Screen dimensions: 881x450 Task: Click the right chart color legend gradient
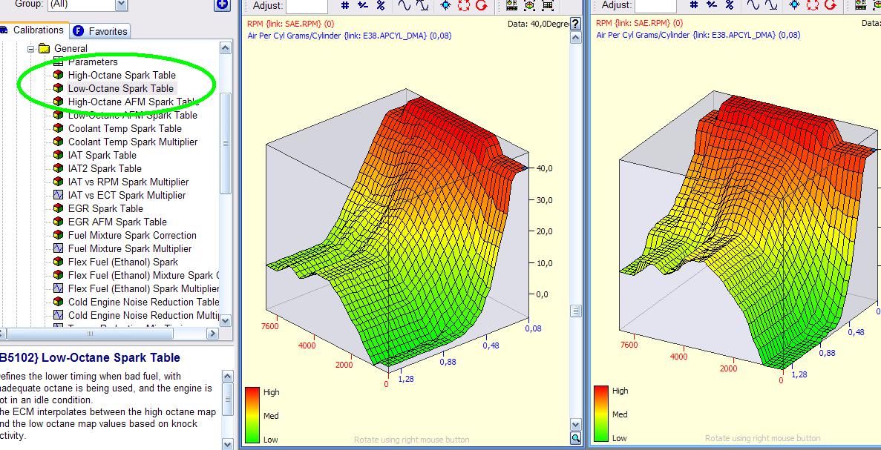coord(601,414)
